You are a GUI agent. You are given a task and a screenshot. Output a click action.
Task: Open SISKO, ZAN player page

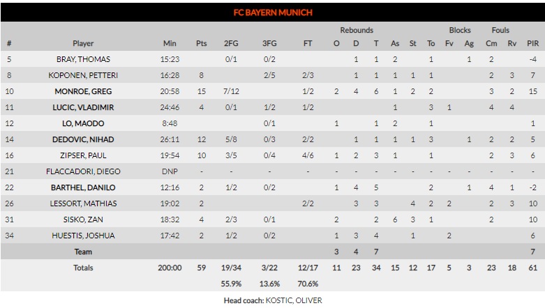pos(83,220)
